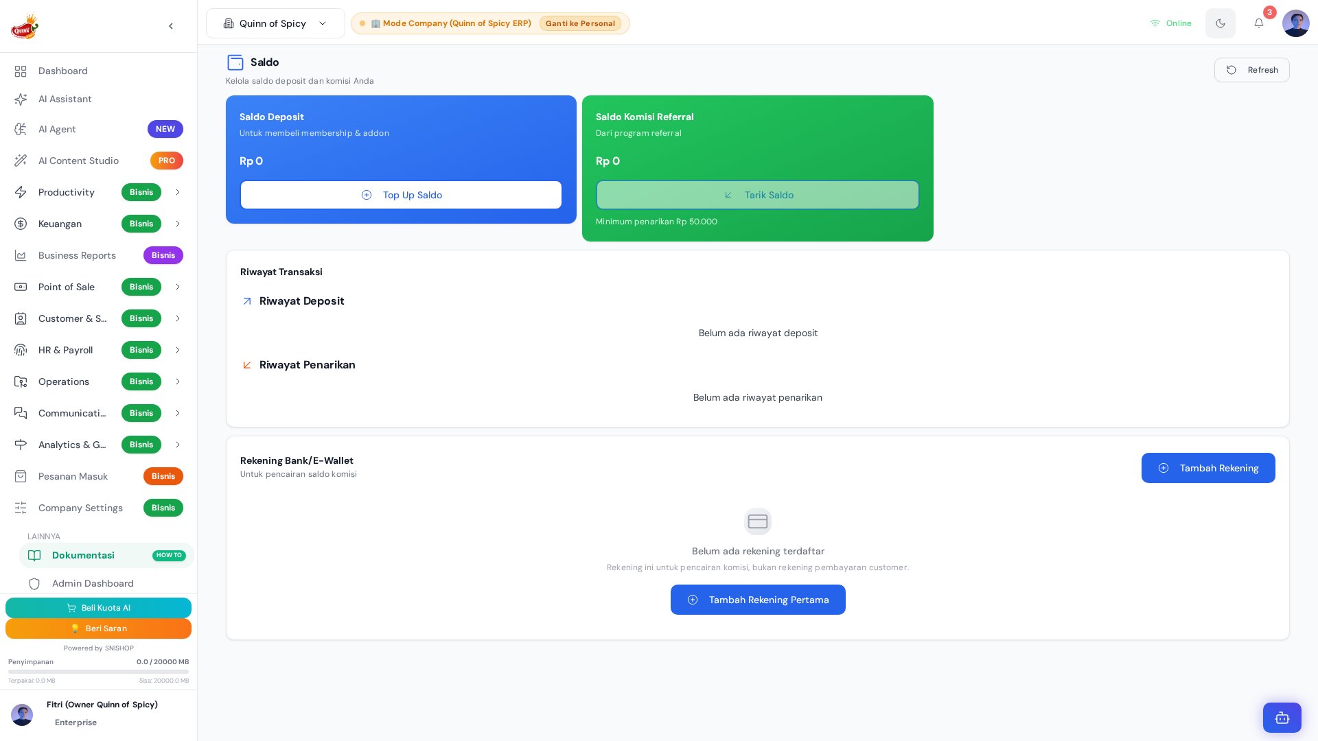Click the HOW TO badge on Dokumentasi
The height and width of the screenshot is (741, 1318).
pos(169,556)
